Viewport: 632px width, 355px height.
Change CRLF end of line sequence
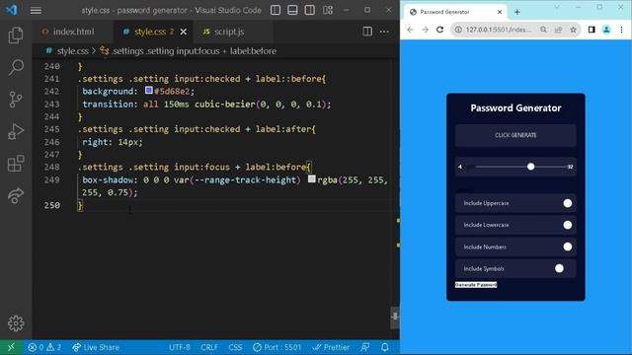[x=209, y=347]
